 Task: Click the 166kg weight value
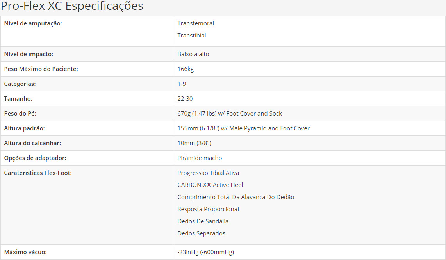[186, 69]
